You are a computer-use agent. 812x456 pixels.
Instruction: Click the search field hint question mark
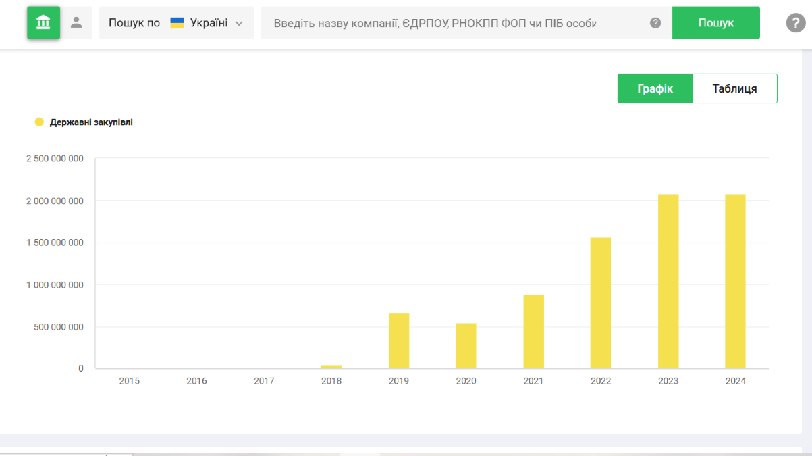pyautogui.click(x=655, y=23)
